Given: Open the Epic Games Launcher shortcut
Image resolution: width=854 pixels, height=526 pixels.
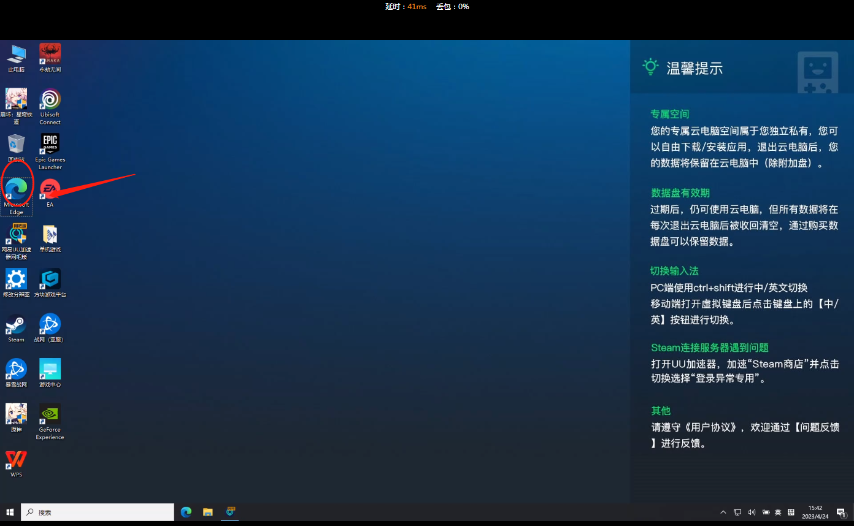Looking at the screenshot, I should [50, 145].
